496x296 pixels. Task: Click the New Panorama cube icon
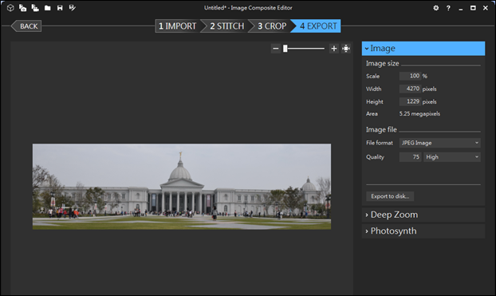coord(10,8)
